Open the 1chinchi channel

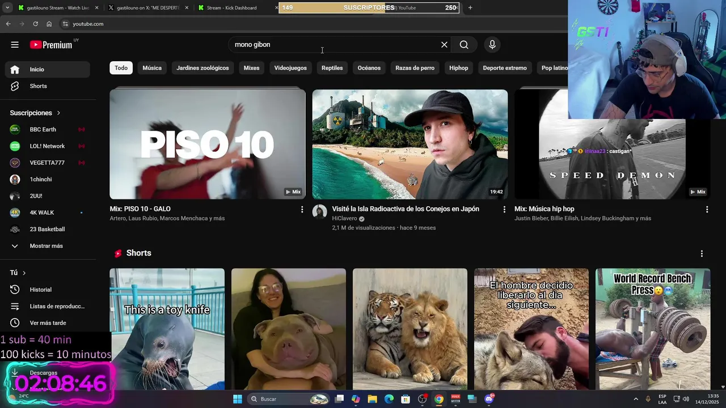[x=48, y=179]
